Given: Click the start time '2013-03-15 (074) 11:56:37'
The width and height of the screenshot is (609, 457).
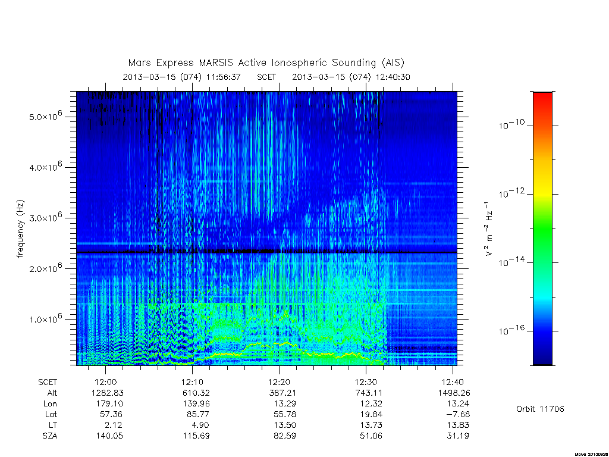Looking at the screenshot, I should (x=182, y=77).
